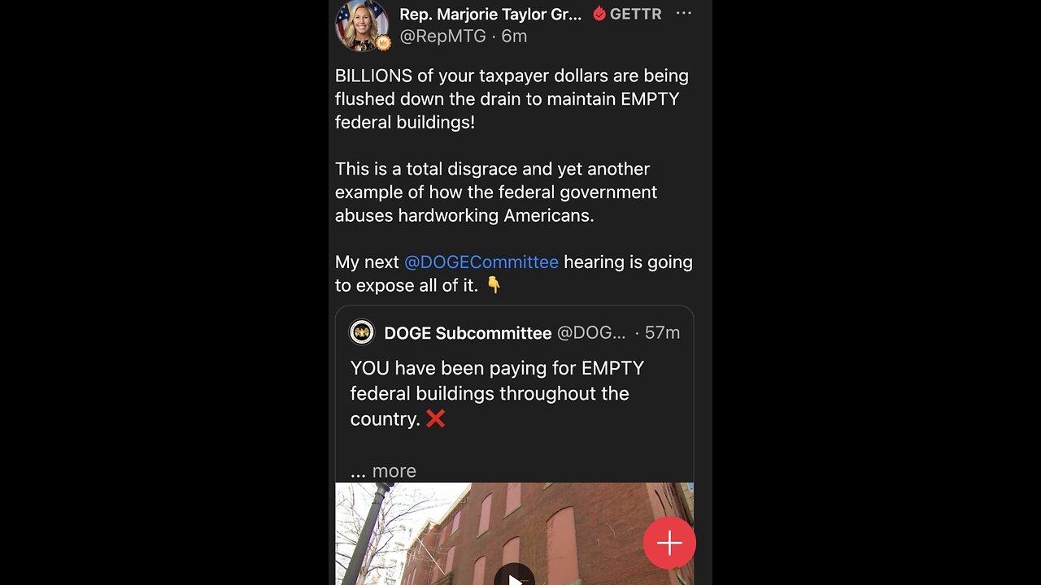Click the @RepMTG handle
Image resolution: width=1041 pixels, height=585 pixels.
click(442, 37)
